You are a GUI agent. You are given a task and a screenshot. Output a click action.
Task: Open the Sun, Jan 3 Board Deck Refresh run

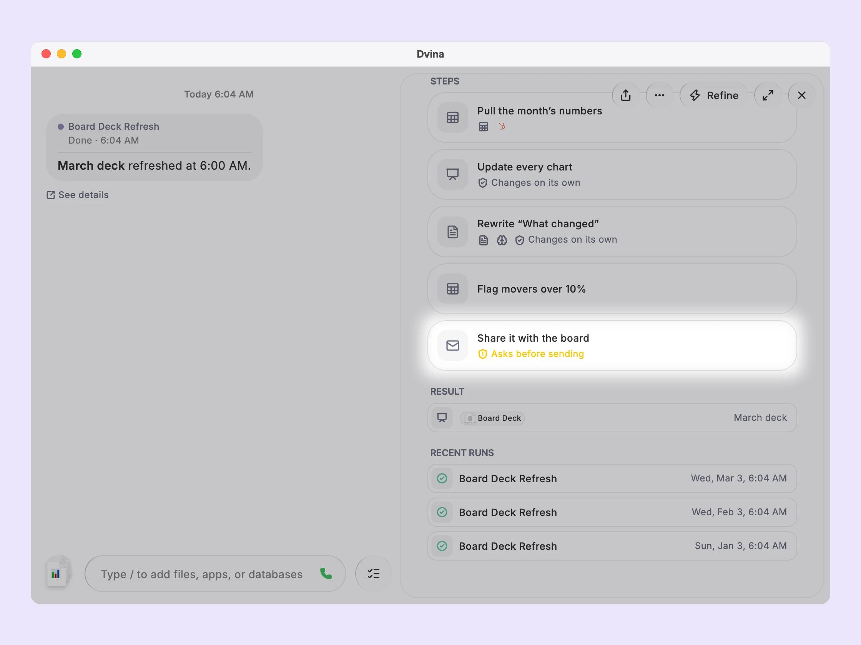pyautogui.click(x=612, y=546)
